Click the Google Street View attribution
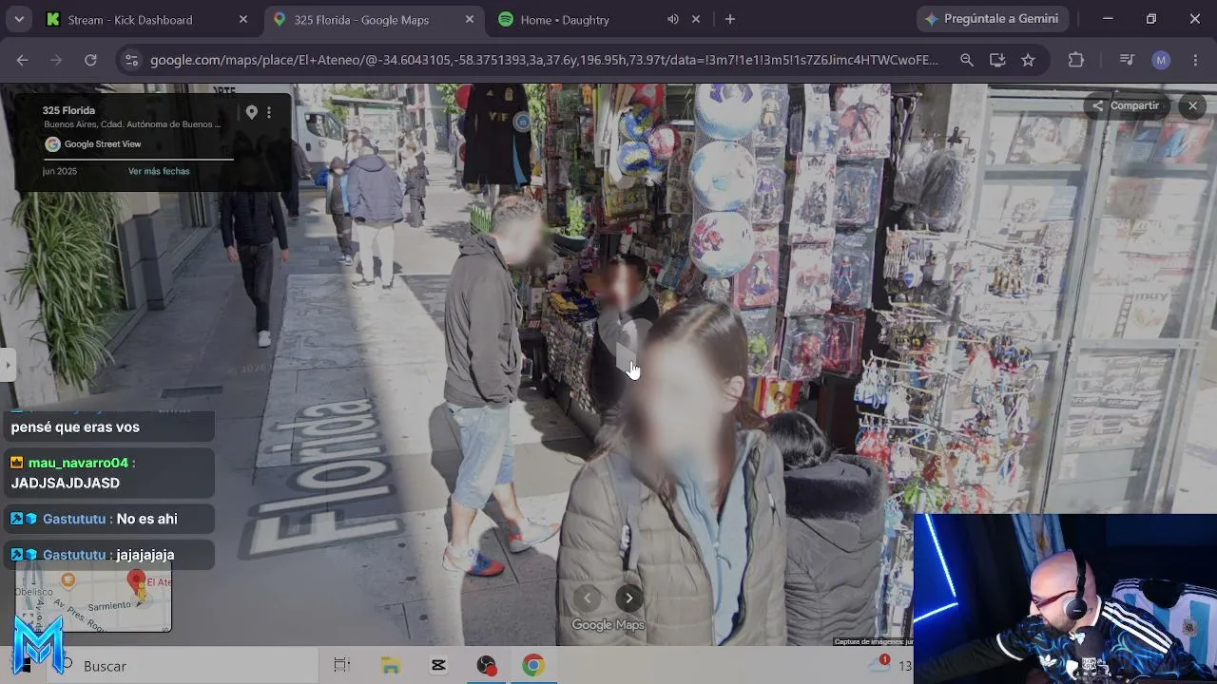Screen dimensions: 1217x684 pos(93,144)
